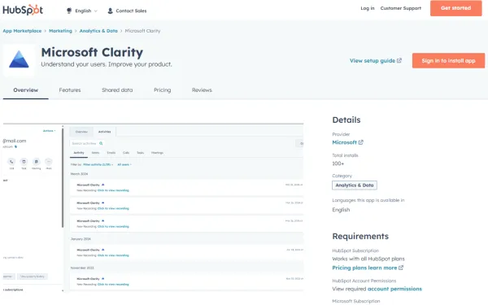Open View setup guide link
Screen dimensions: 488x305
[x=373, y=61]
